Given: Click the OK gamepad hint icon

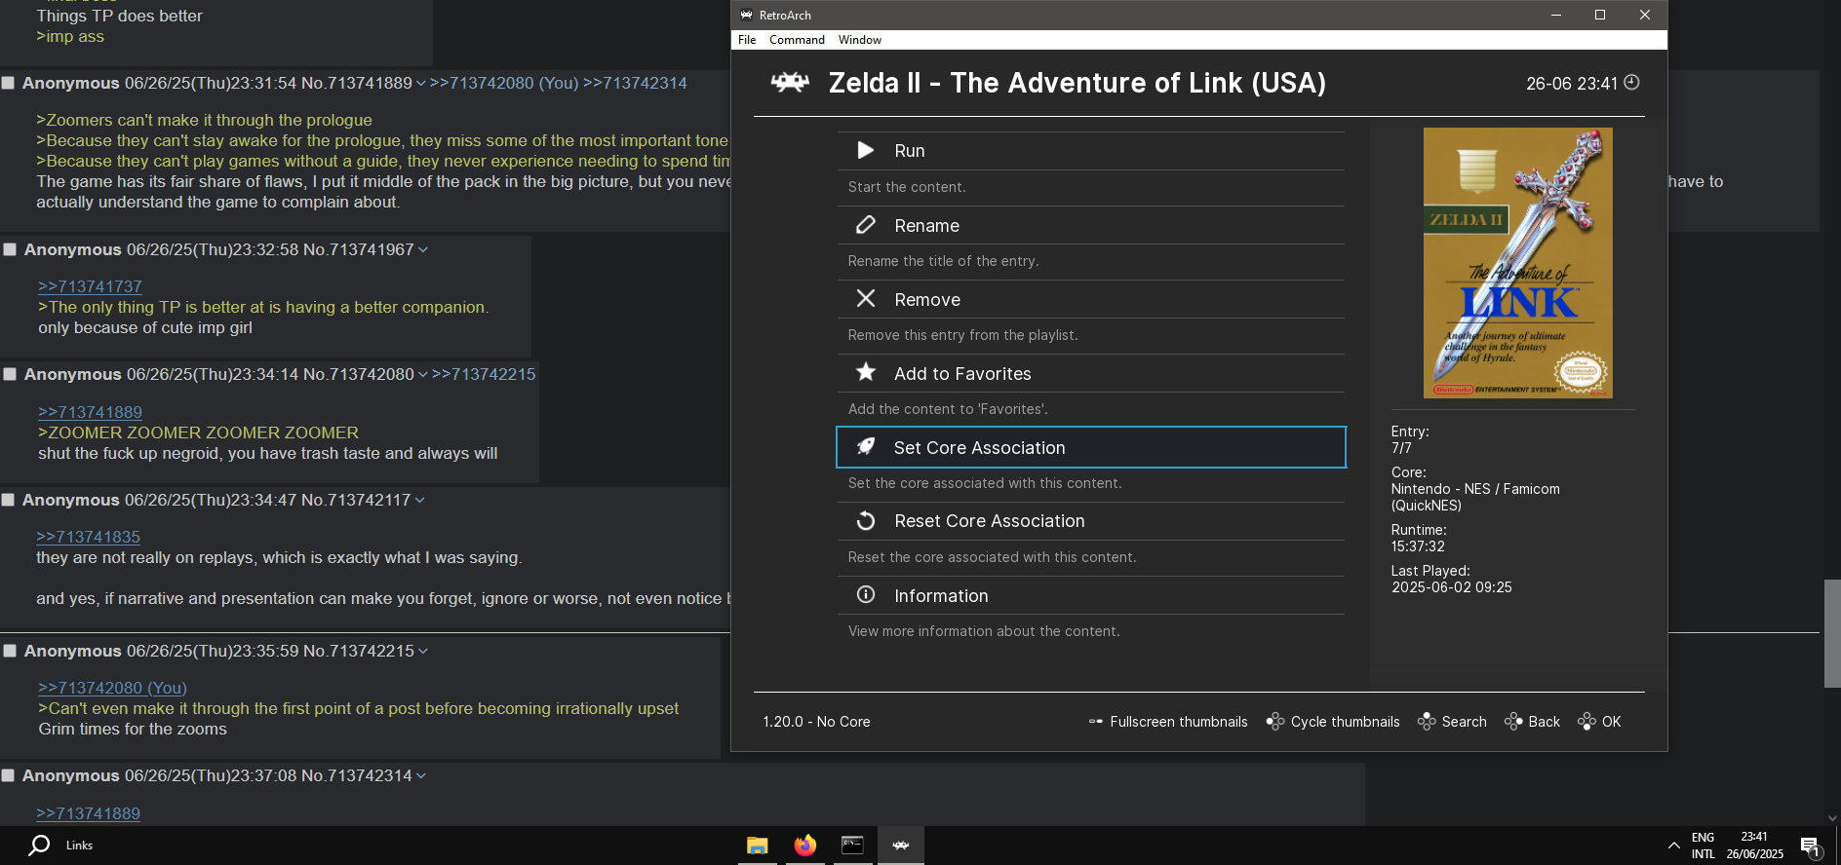Looking at the screenshot, I should coord(1586,722).
